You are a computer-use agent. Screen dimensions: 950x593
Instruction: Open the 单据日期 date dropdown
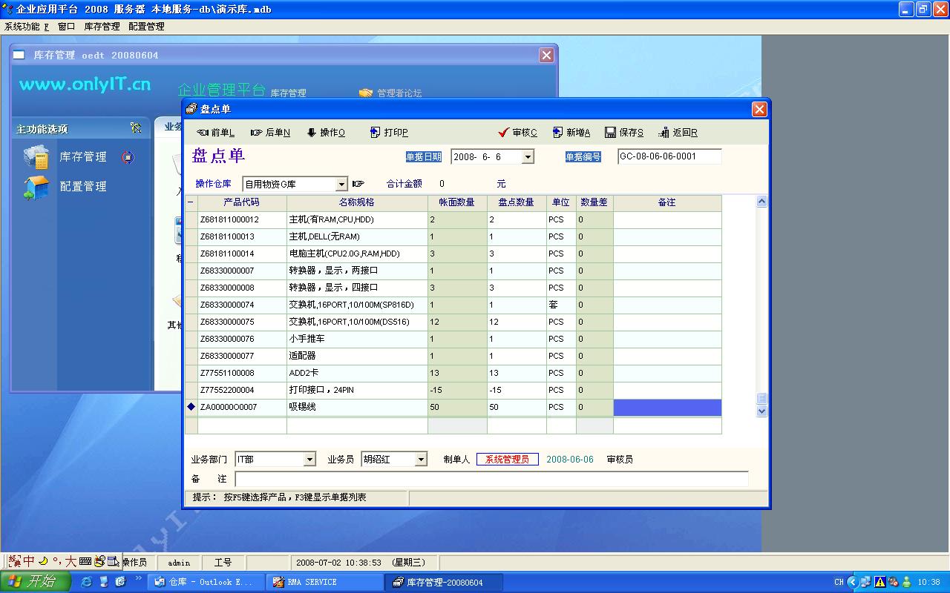pyautogui.click(x=528, y=157)
